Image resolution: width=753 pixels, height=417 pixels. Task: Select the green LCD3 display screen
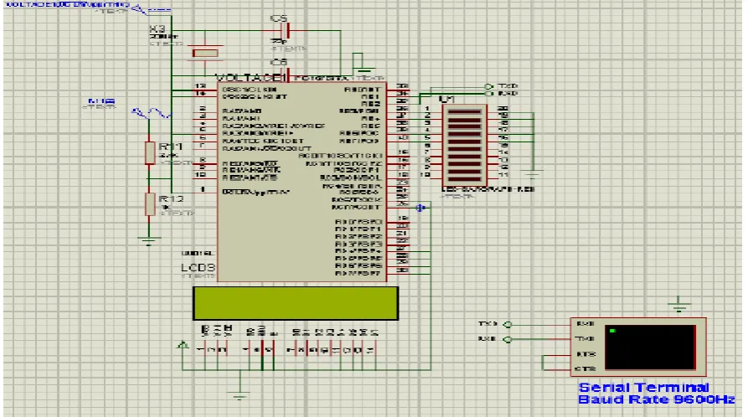coord(296,303)
